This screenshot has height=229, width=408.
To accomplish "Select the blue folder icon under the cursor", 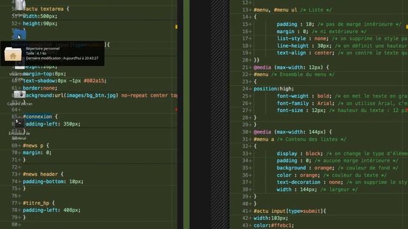I will (20, 35).
